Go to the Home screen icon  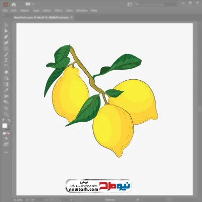coord(14,5)
